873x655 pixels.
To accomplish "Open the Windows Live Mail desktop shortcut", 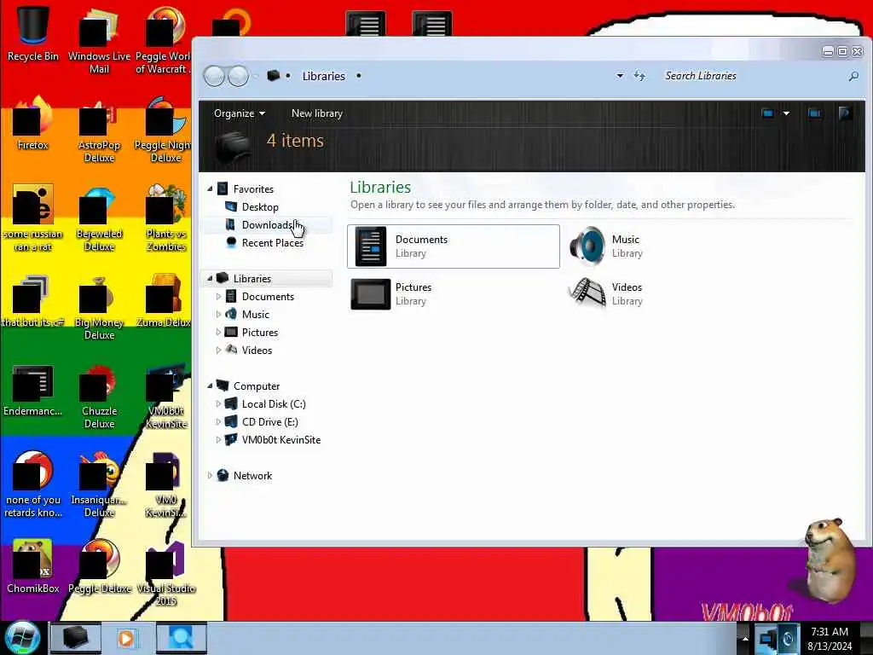I will (99, 40).
